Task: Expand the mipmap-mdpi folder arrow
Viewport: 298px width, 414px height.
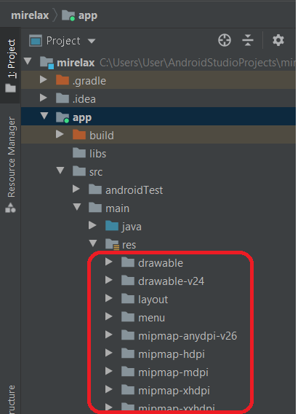Action: [109, 371]
